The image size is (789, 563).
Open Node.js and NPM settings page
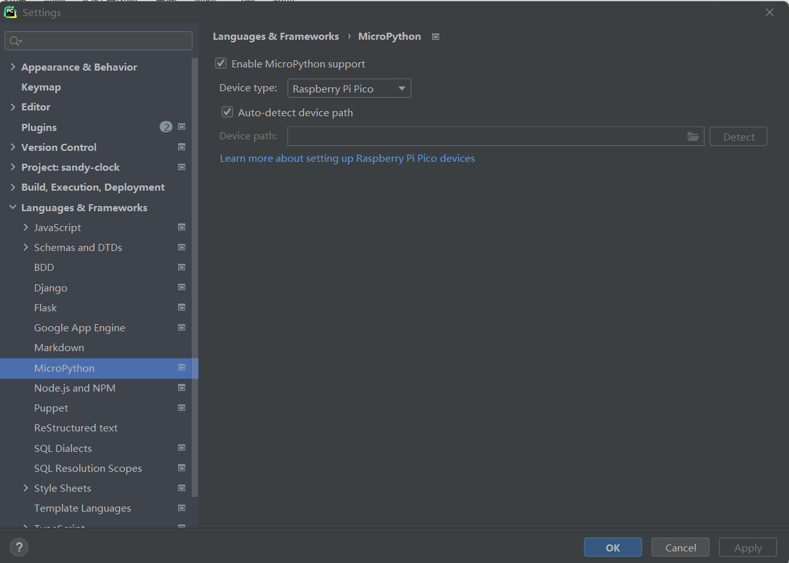(75, 388)
